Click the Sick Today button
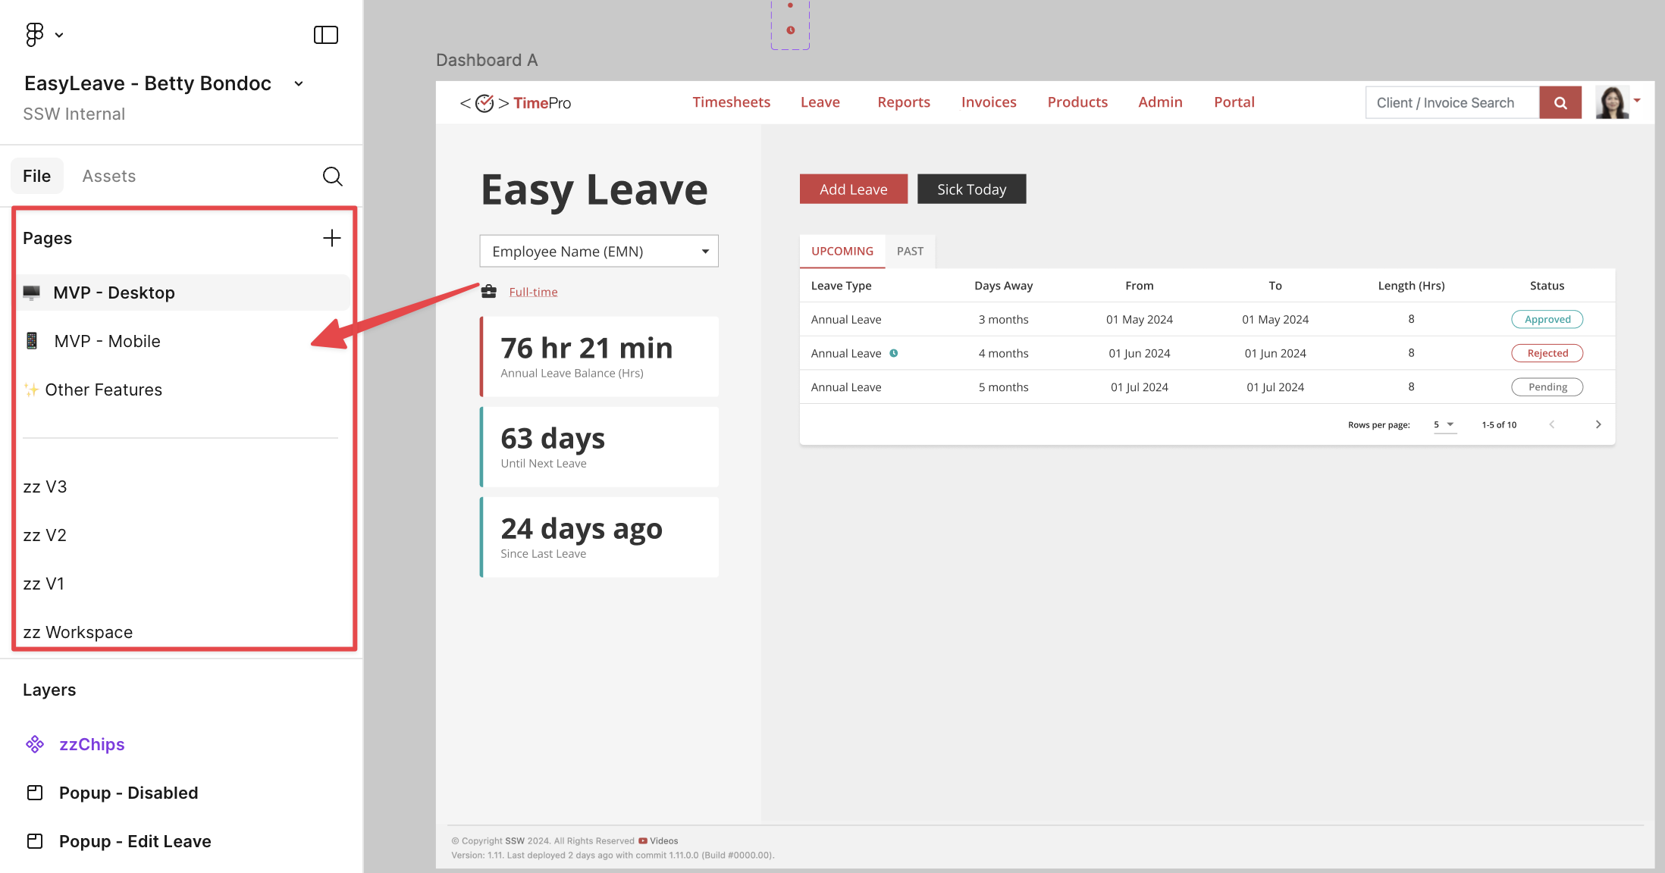Screen dimensions: 1665x873 pyautogui.click(x=971, y=189)
